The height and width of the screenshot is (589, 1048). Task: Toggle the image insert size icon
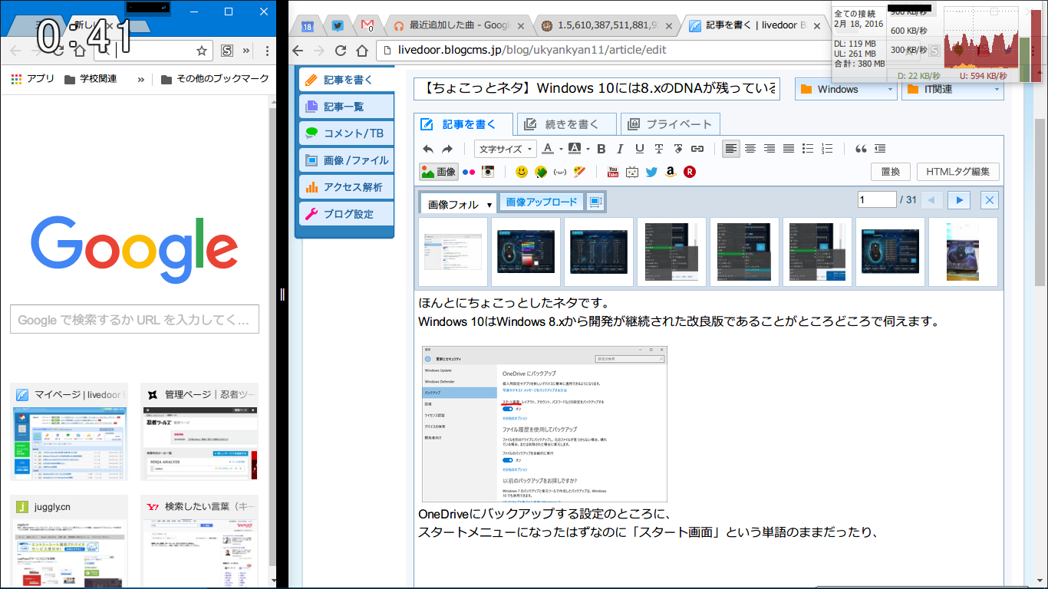click(x=595, y=202)
